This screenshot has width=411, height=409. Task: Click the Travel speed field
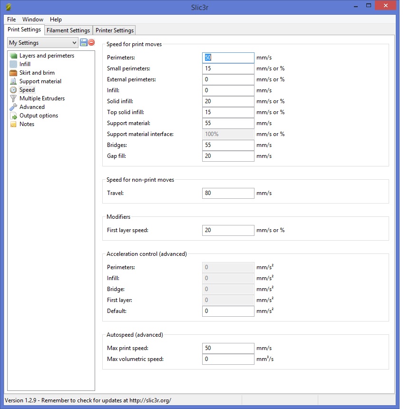pos(228,193)
